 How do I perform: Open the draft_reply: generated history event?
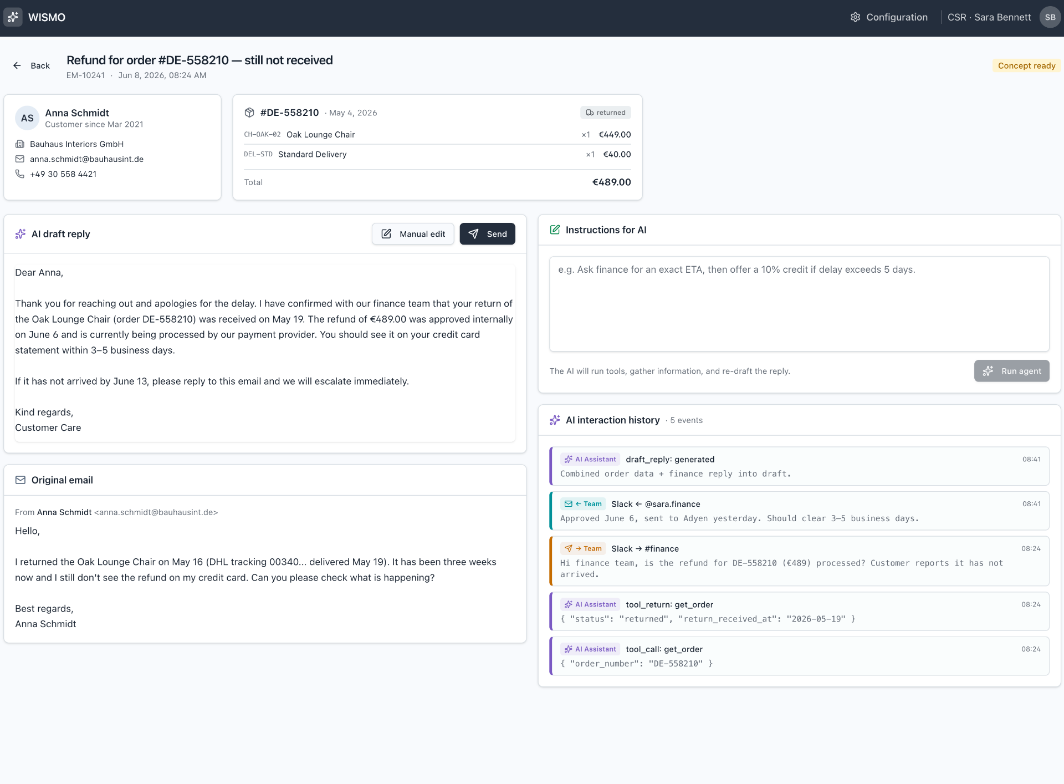[x=799, y=466]
